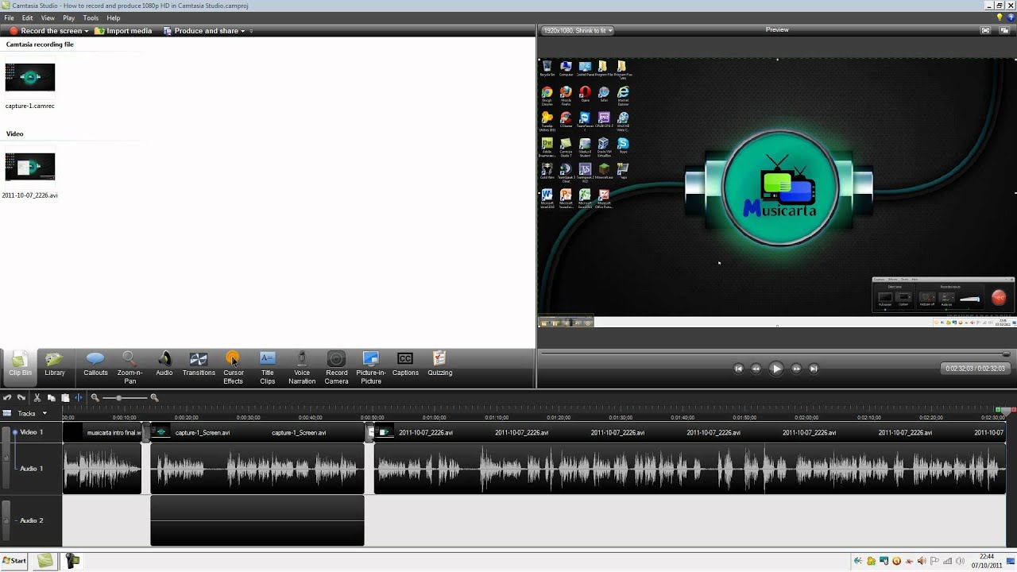Click the timeline zoom out magnifier

pos(95,397)
